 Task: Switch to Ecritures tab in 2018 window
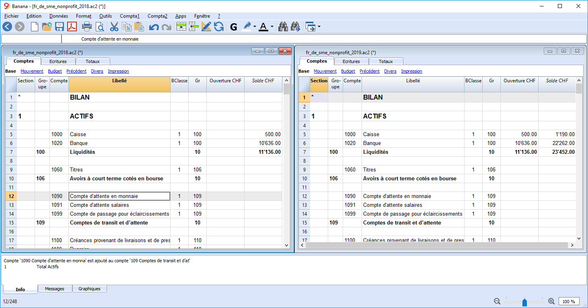58,61
